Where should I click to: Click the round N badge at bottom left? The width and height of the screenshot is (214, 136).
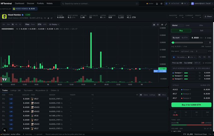(5, 130)
